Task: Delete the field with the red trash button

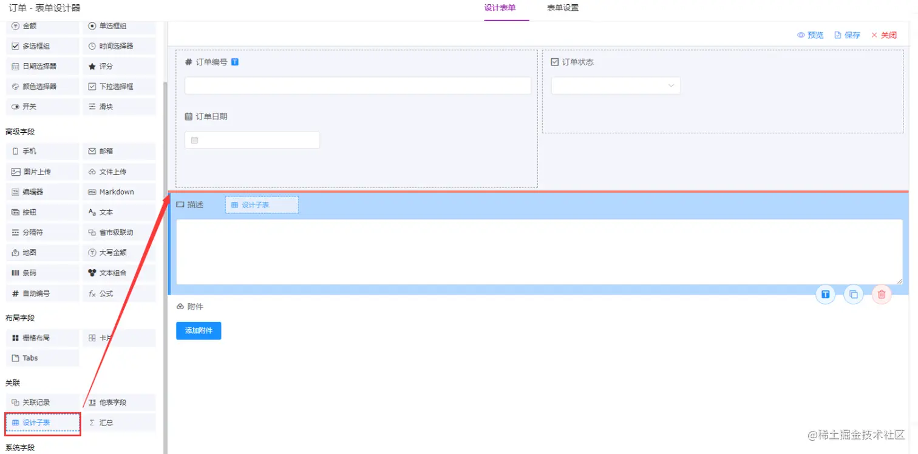Action: point(882,295)
